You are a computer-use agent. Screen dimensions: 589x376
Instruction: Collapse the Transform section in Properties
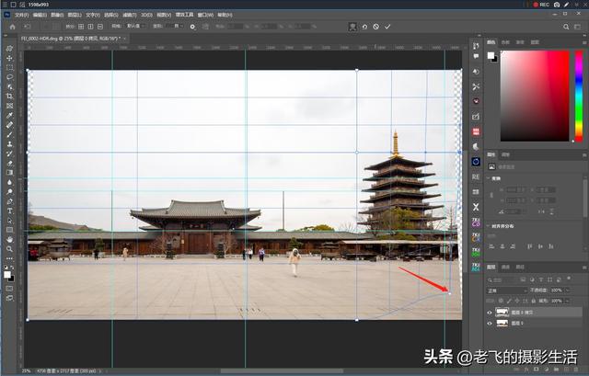pyautogui.click(x=489, y=178)
